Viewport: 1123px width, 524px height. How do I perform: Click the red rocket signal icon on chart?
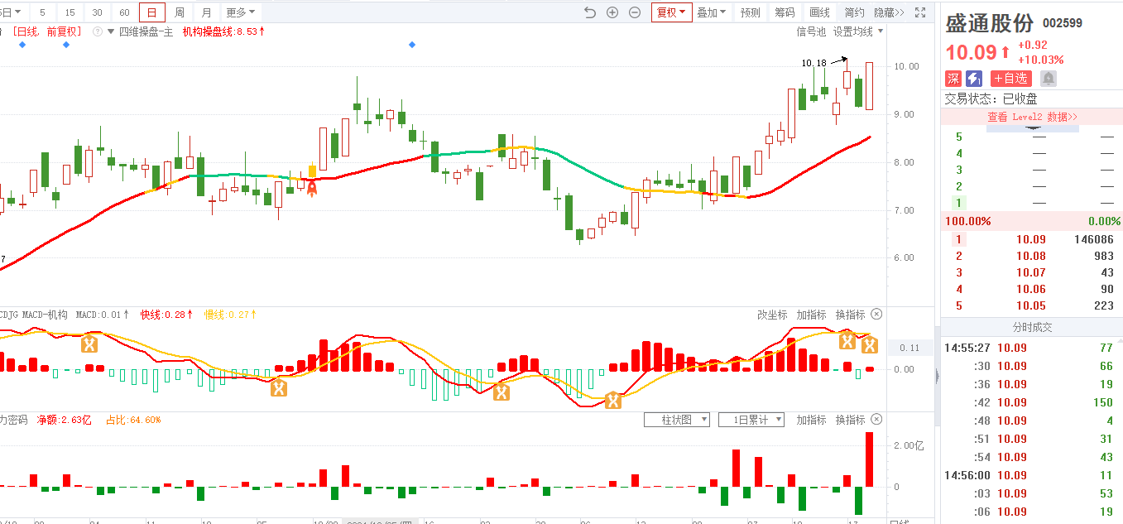[x=312, y=188]
